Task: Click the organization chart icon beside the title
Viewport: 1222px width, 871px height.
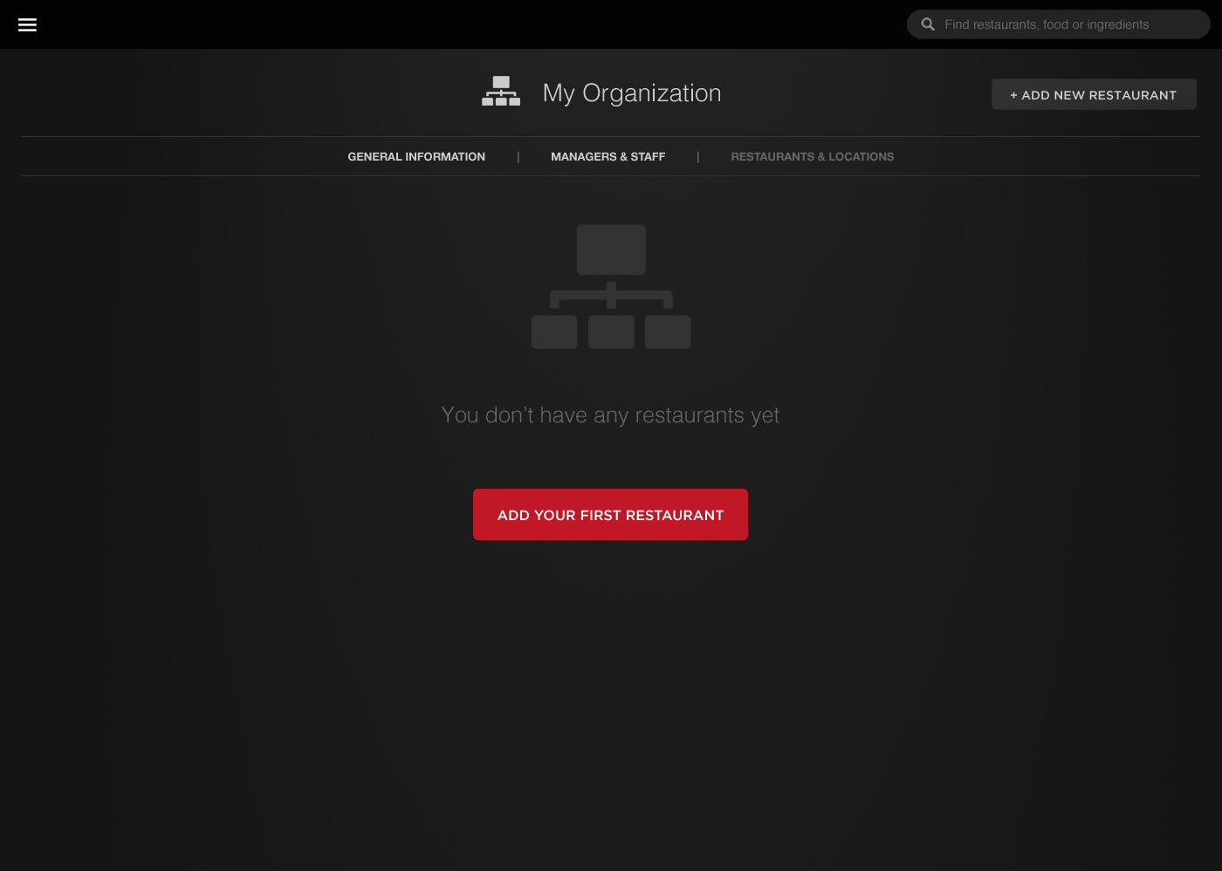Action: pos(501,92)
